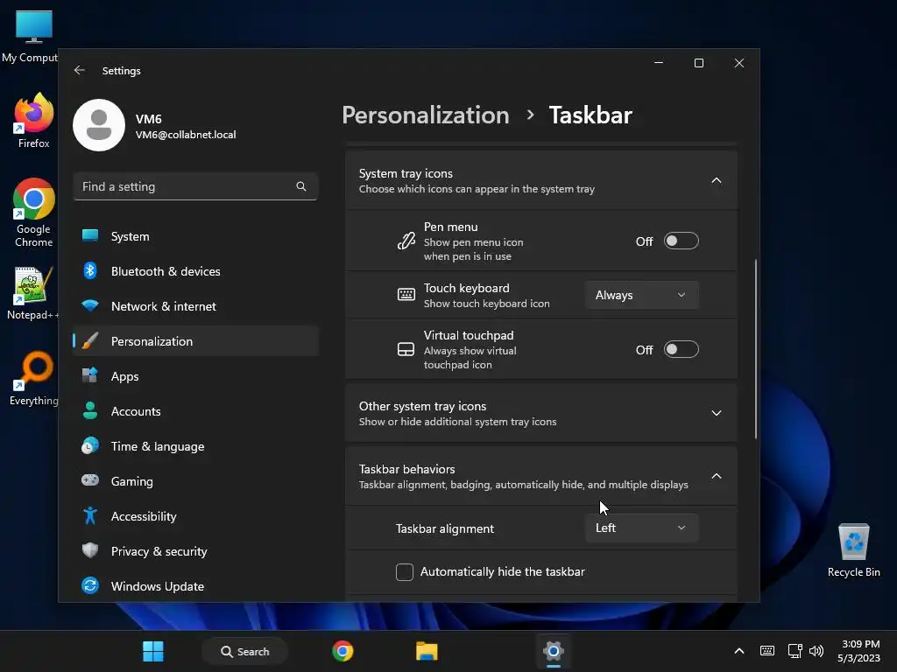Maximize the Settings window
The height and width of the screenshot is (672, 897).
(698, 63)
